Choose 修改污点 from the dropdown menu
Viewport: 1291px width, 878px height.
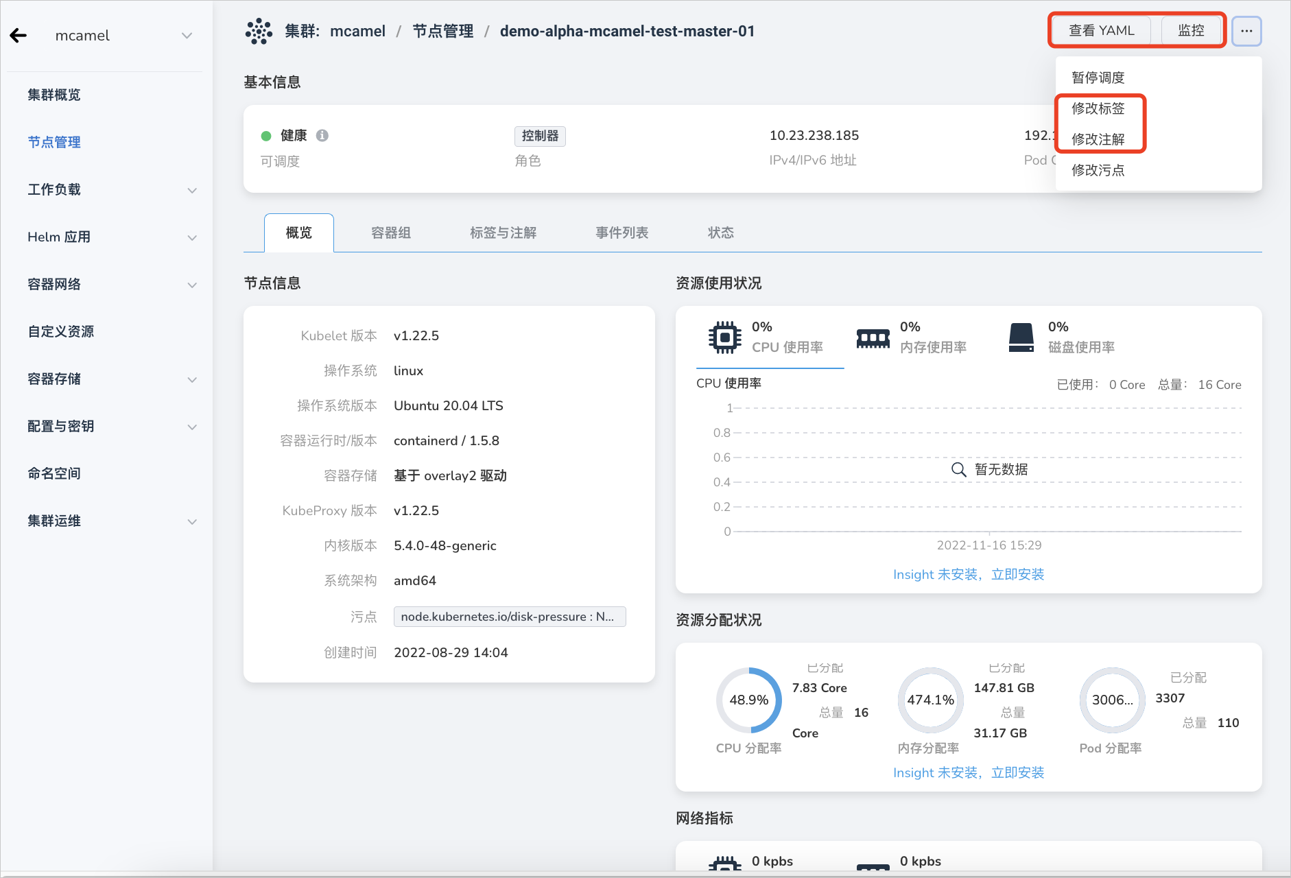coord(1098,170)
